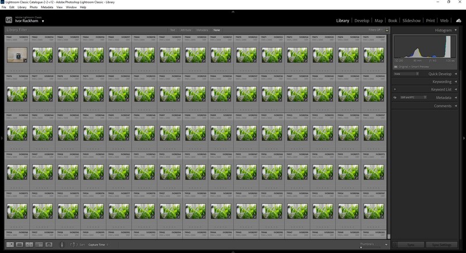Viewport: 466px width, 253px height.
Task: Open the Metadata view set dropdown
Action: [x=414, y=97]
